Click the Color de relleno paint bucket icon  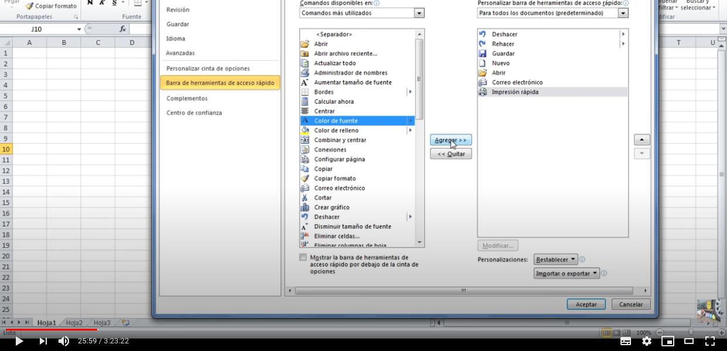304,130
